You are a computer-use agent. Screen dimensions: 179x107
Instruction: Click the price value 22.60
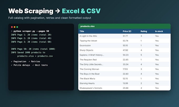tap(126, 74)
